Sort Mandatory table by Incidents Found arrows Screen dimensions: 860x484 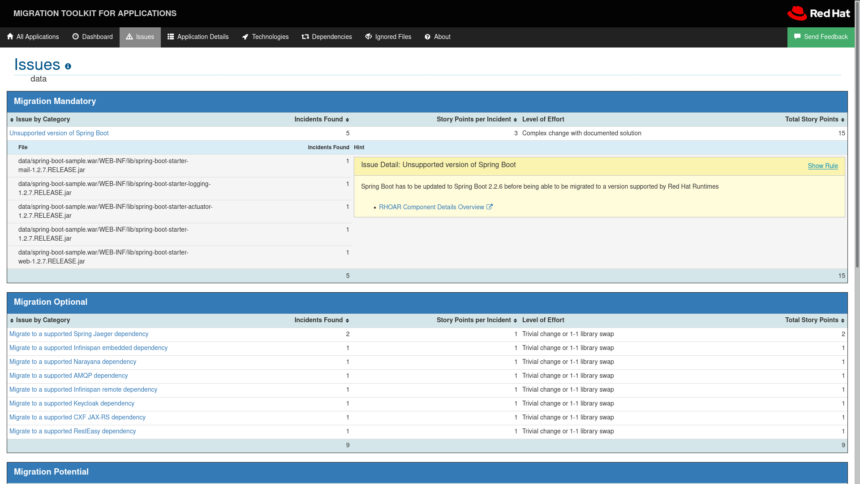pos(348,120)
